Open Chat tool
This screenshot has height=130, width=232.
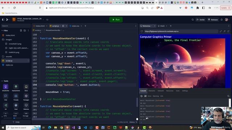pyautogui.click(x=6, y=97)
